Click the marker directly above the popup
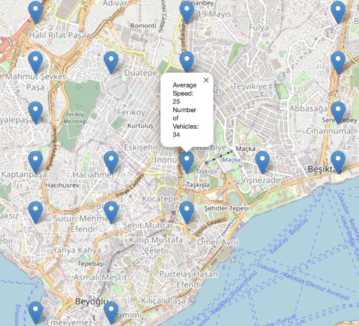This screenshot has width=359, height=326. pos(187,62)
